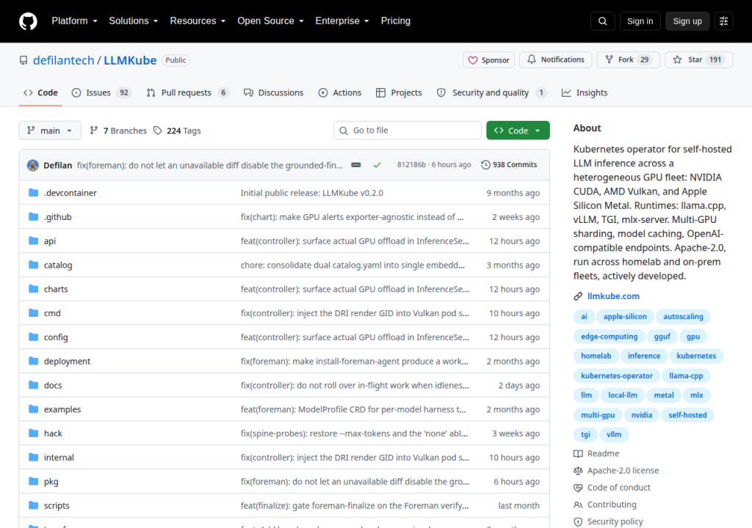View the 224 Tags link
The image size is (752, 528).
(x=177, y=131)
